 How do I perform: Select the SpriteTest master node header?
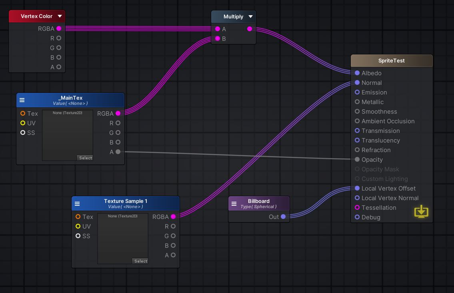pos(391,60)
